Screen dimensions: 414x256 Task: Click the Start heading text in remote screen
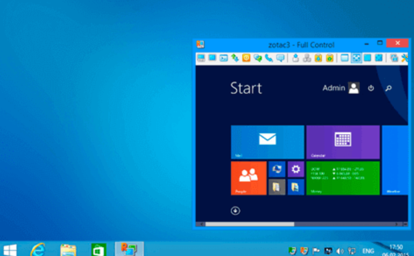[246, 88]
